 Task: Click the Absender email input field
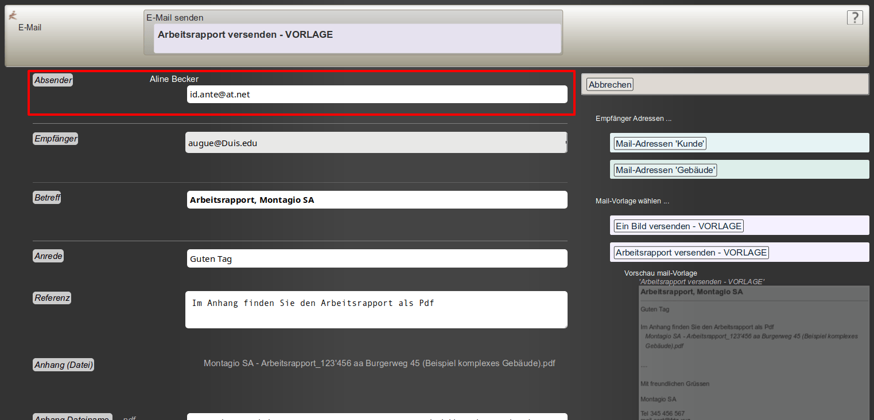pyautogui.click(x=376, y=95)
